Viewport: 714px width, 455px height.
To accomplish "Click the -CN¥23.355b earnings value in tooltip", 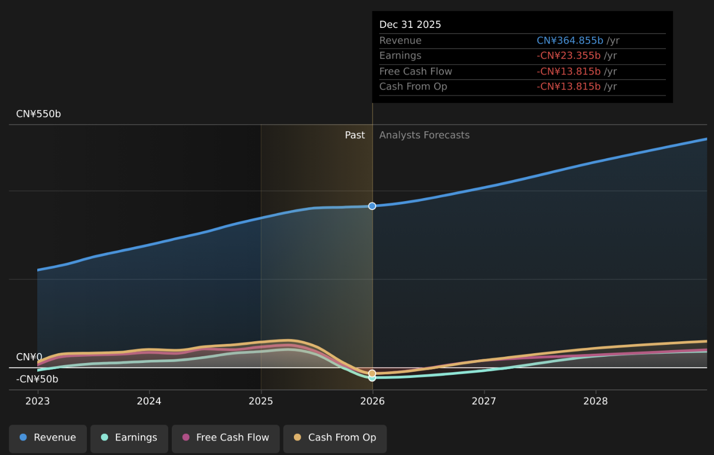I will click(569, 56).
